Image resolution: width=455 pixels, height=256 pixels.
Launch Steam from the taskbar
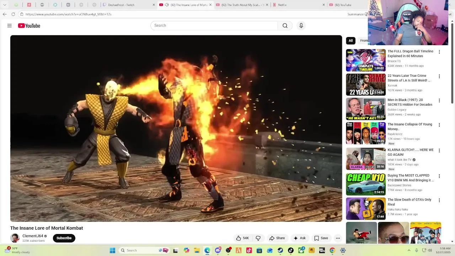click(280, 250)
